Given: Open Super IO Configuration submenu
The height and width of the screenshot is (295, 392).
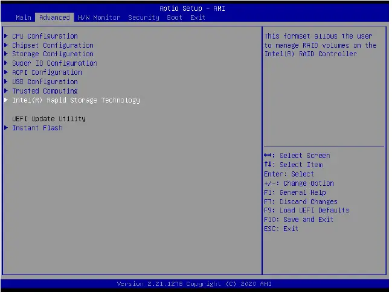Looking at the screenshot, I should (x=54, y=63).
